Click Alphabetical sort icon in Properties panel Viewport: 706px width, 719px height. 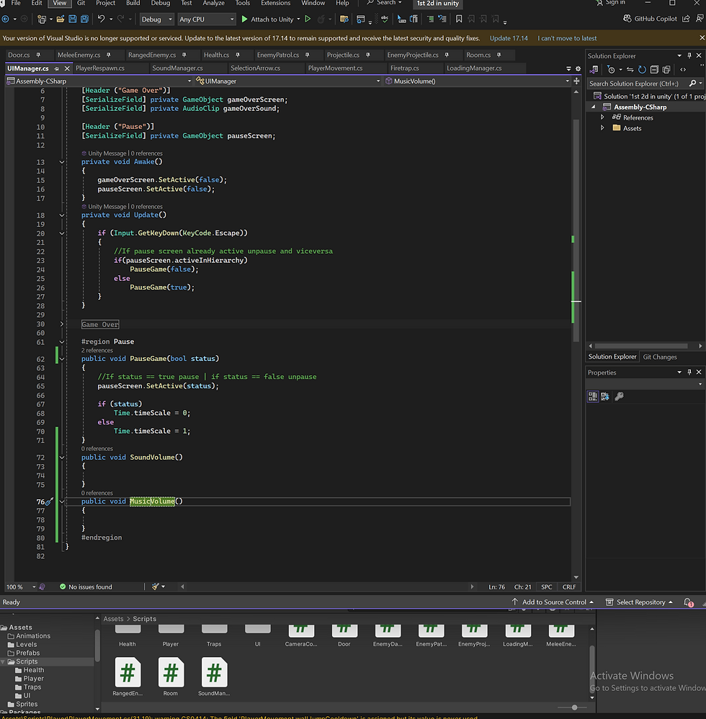(605, 397)
